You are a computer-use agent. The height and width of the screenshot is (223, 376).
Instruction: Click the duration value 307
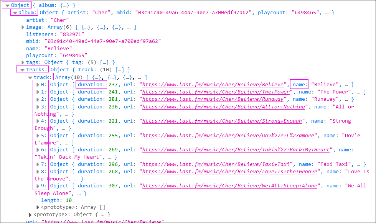pos(113,186)
